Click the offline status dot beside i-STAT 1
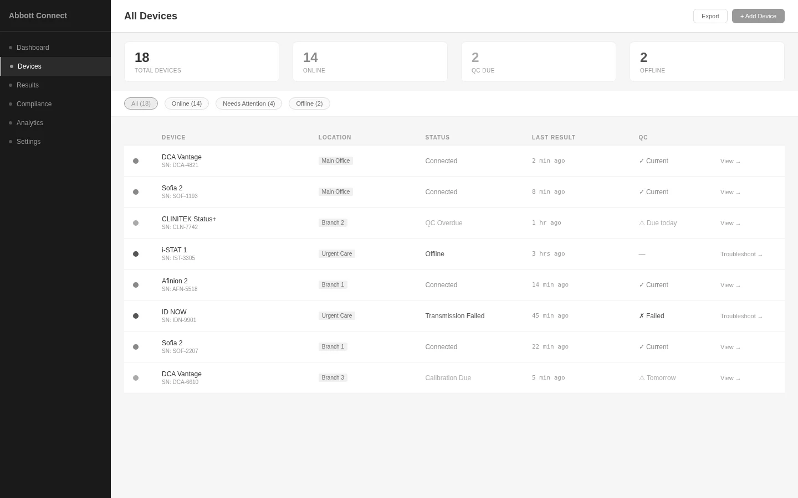Viewport: 798px width, 498px height. (136, 254)
